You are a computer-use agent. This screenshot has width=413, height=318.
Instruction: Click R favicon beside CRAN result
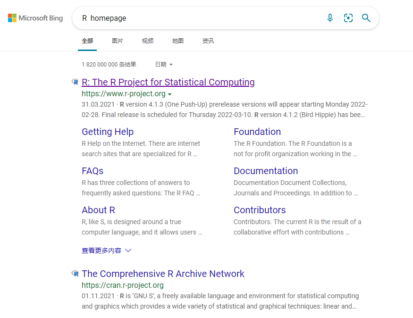click(x=75, y=274)
